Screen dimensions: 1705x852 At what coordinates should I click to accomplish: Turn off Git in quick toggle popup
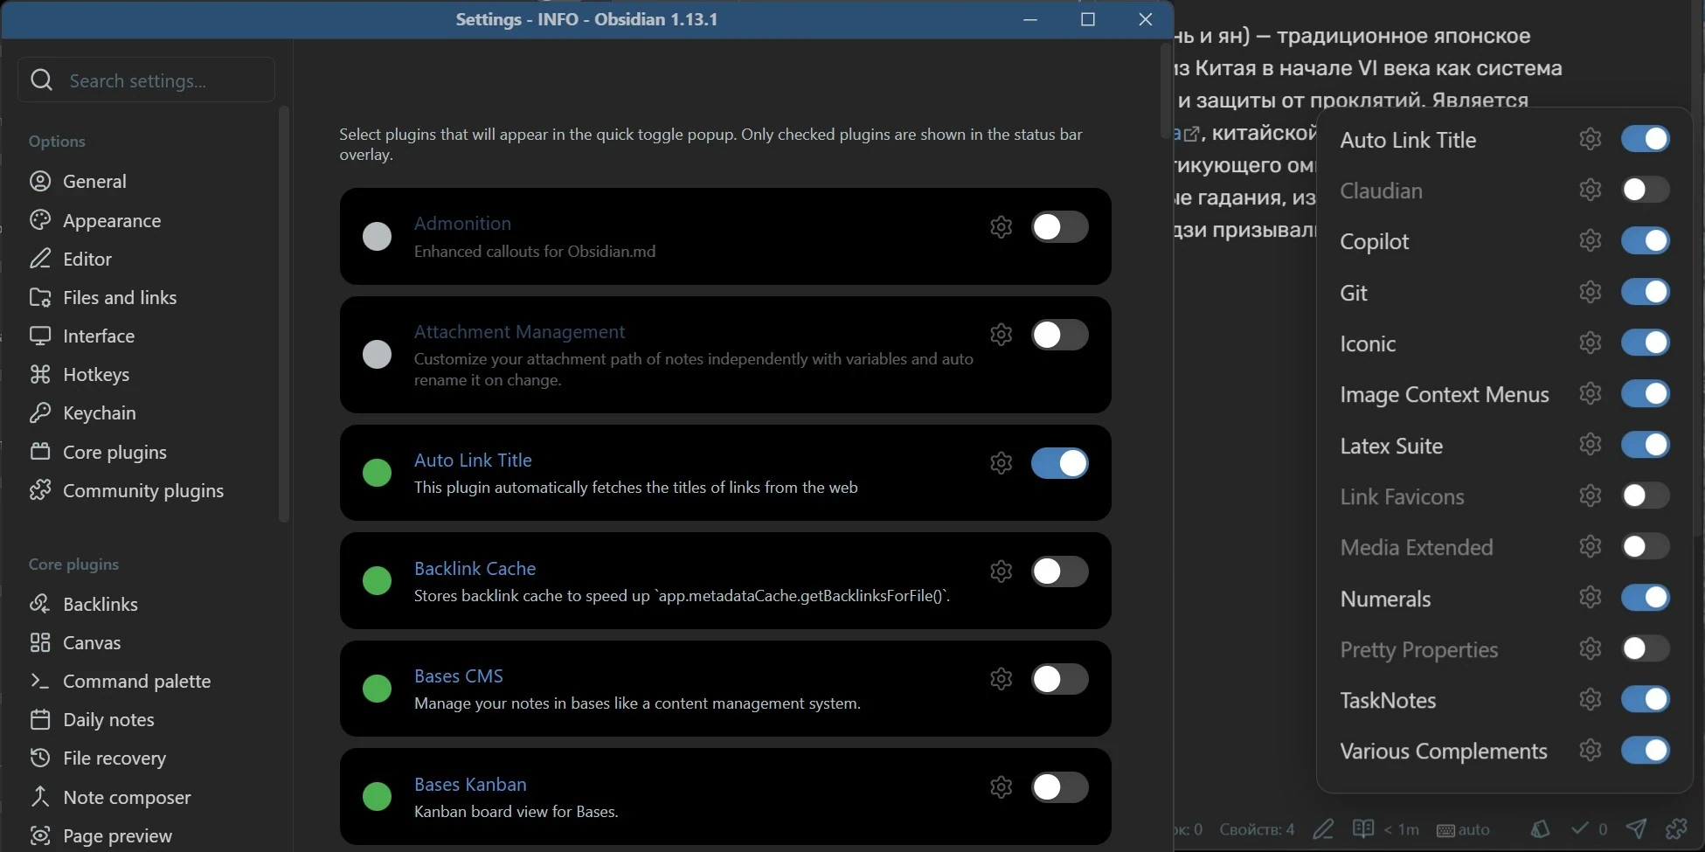pyautogui.click(x=1646, y=292)
